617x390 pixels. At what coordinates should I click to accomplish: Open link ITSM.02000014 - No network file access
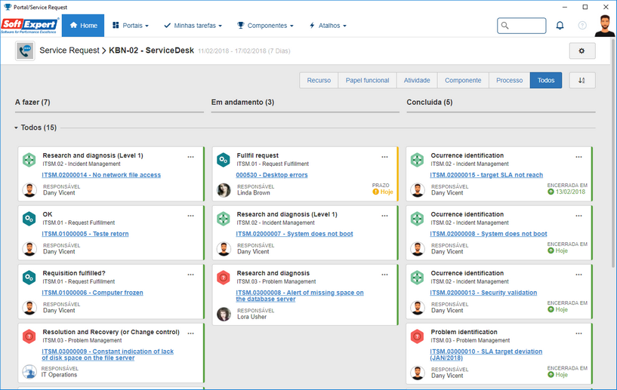[x=101, y=175]
